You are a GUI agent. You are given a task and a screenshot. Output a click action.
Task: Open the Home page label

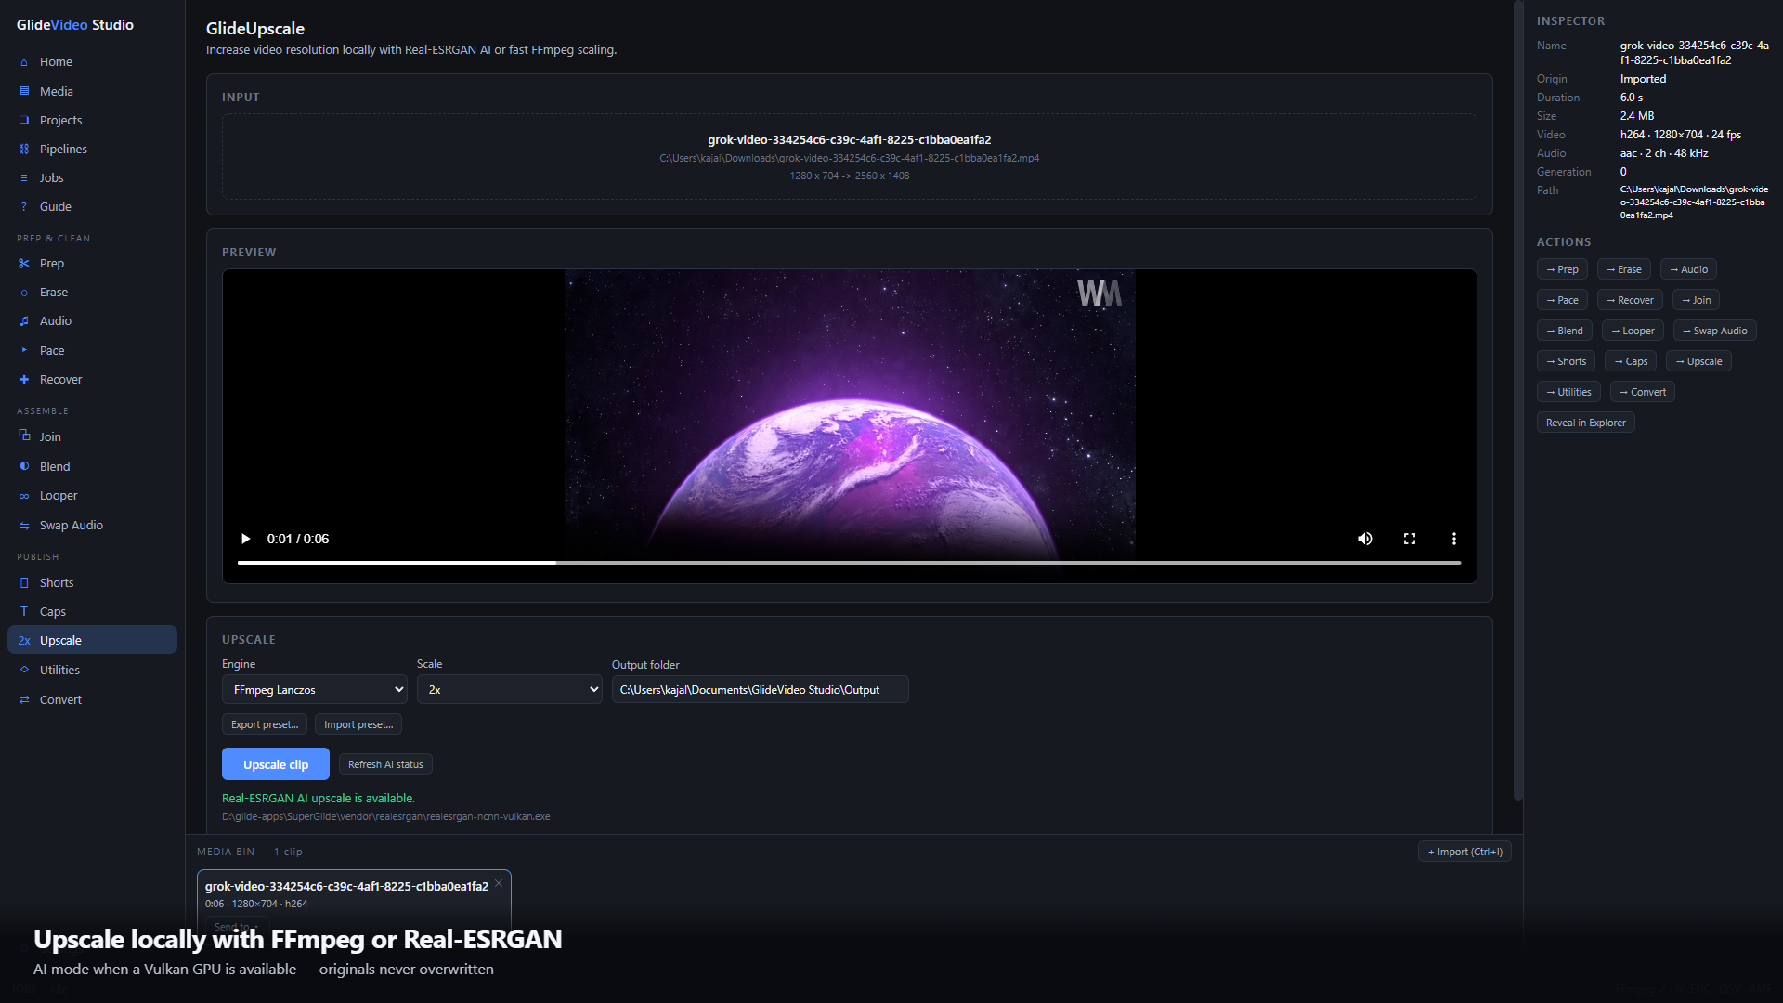click(x=56, y=62)
